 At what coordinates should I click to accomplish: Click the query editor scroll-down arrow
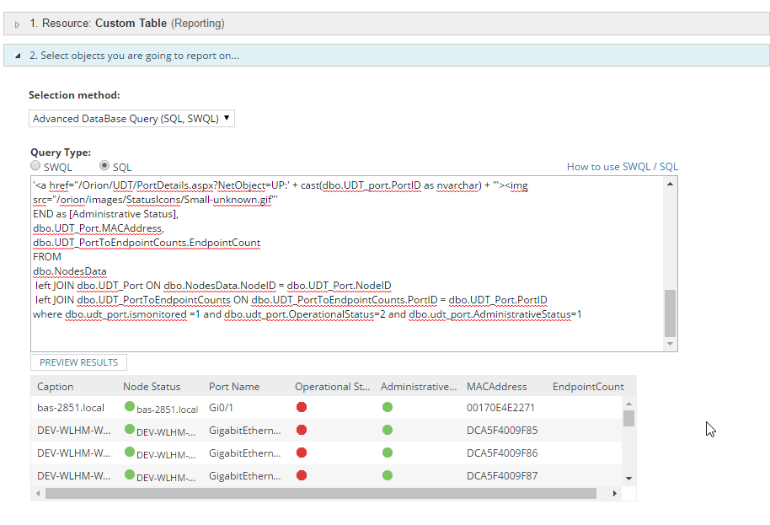tap(670, 344)
